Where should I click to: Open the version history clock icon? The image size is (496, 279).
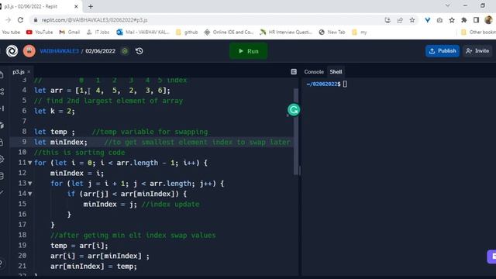[139, 51]
